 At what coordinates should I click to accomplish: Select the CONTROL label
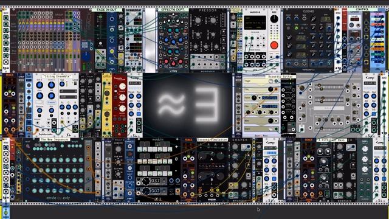click(x=362, y=10)
